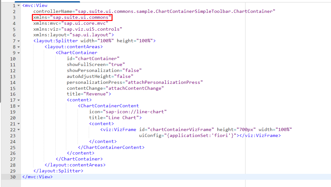Collapse the viz:VizFrame fold on line 22
The image size is (331, 187).
(18, 130)
